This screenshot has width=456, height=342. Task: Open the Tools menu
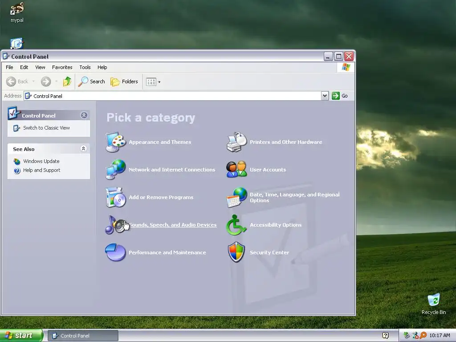[x=85, y=67]
